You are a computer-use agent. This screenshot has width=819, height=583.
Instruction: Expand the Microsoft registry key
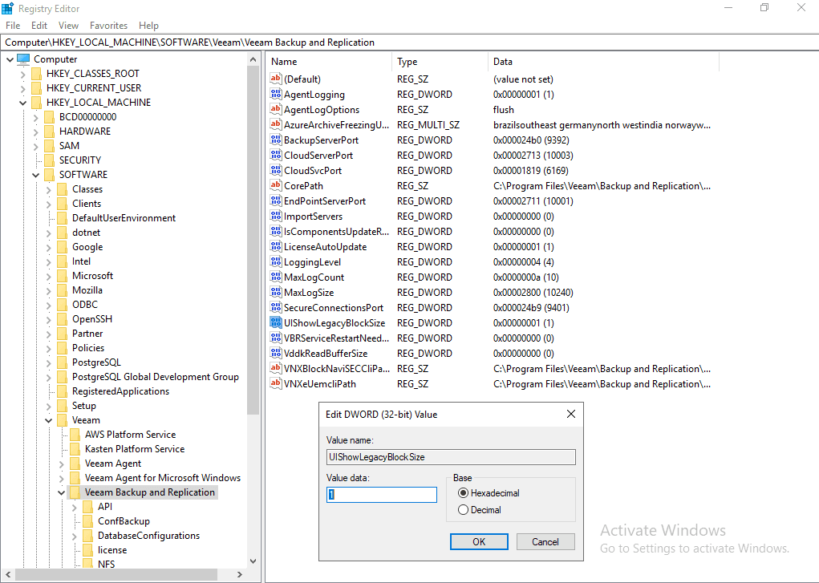49,276
